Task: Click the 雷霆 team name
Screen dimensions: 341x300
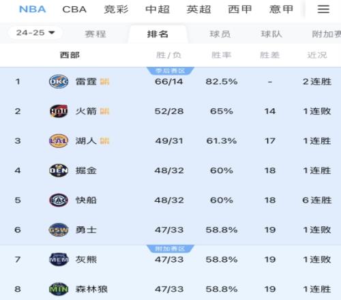Action: (86, 81)
